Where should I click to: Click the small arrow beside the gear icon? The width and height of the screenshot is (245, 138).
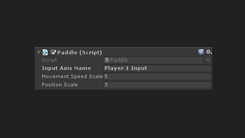point(211,53)
